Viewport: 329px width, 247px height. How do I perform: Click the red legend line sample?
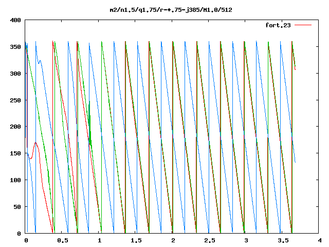pos(303,25)
